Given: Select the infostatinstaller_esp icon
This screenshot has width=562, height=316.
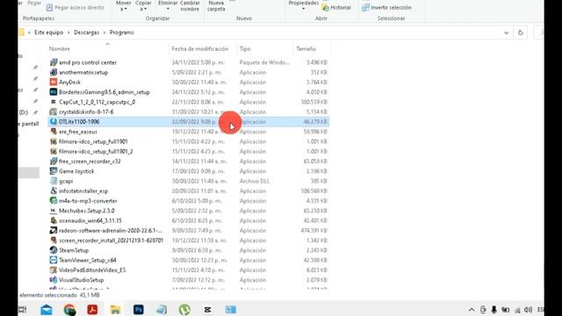Looking at the screenshot, I should [54, 191].
